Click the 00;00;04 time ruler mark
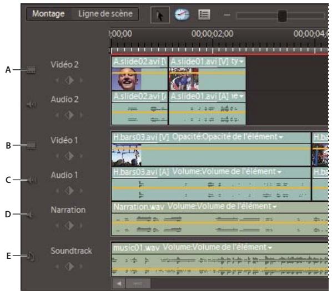The image size is (332, 291). pos(311,34)
